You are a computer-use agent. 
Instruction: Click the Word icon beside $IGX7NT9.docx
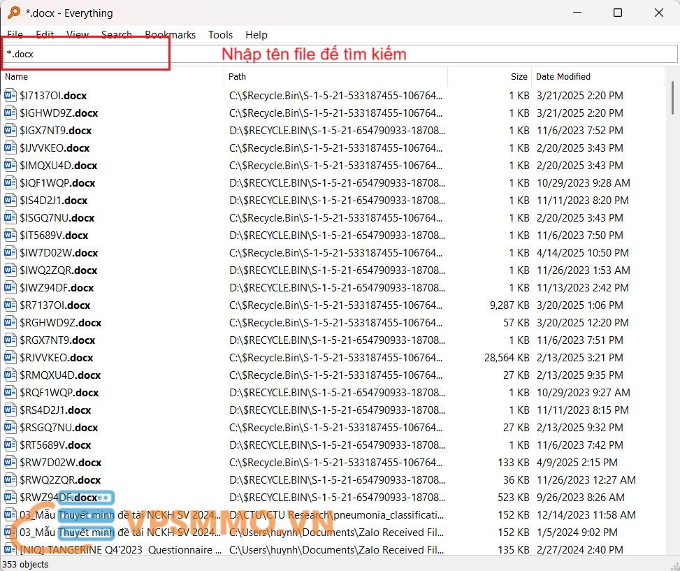[10, 130]
